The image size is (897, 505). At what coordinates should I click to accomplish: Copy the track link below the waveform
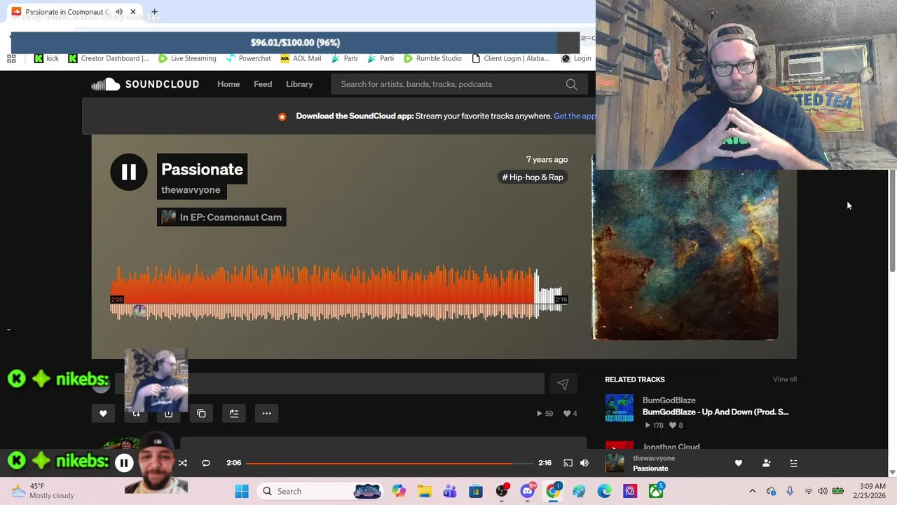(x=201, y=413)
